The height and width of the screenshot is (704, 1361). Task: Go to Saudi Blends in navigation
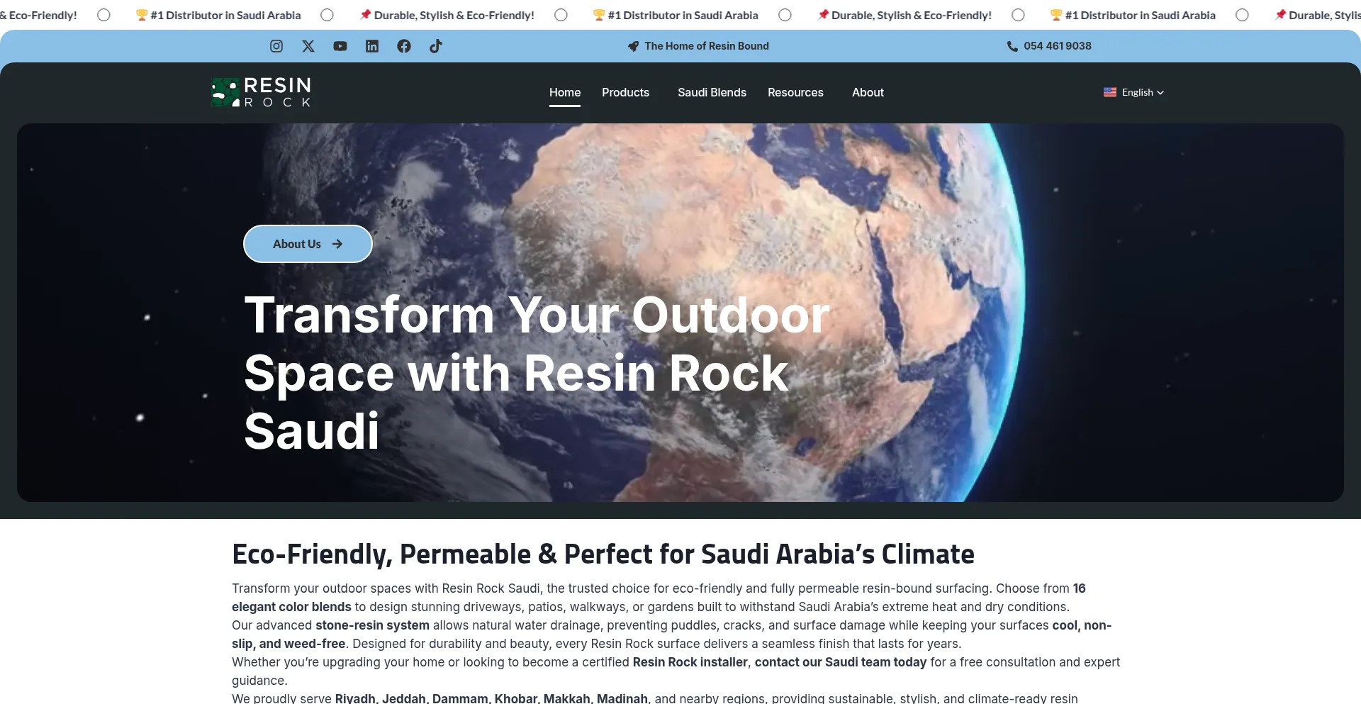click(x=712, y=92)
